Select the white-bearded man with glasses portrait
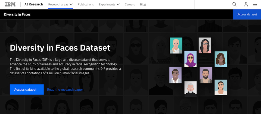This screenshot has height=114, width=261. tap(190, 89)
